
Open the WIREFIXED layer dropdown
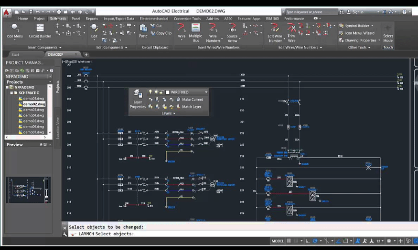click(x=206, y=92)
